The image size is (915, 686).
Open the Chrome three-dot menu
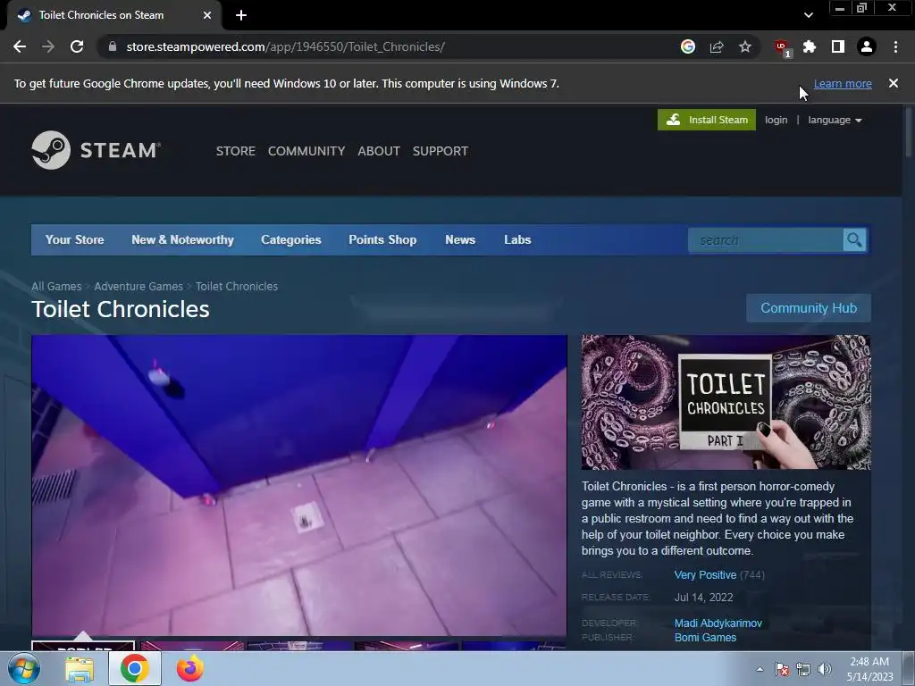coord(895,46)
